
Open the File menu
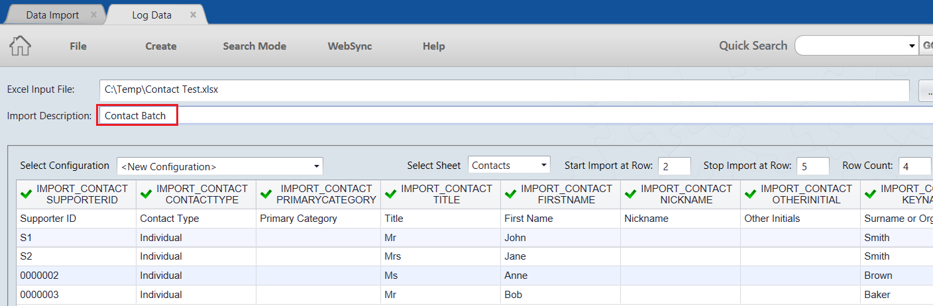pyautogui.click(x=78, y=46)
